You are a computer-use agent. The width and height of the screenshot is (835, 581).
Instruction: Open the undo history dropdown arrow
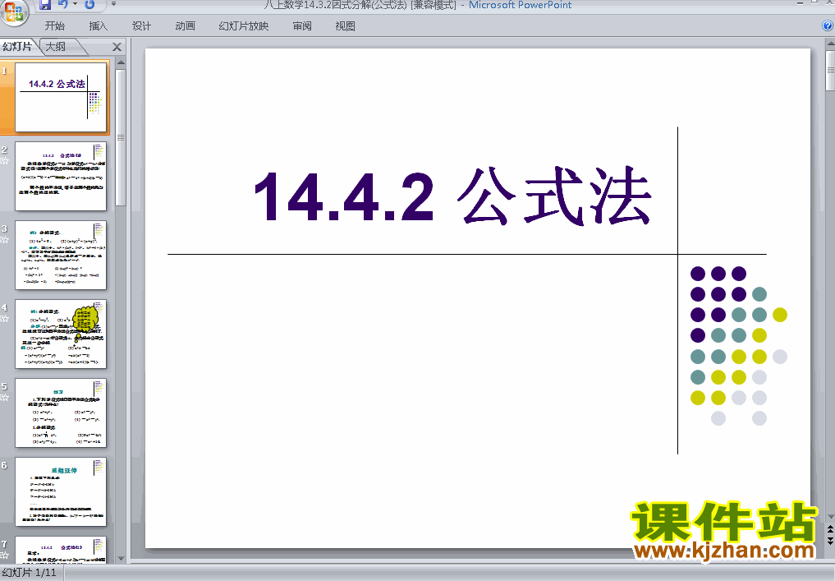click(x=75, y=4)
